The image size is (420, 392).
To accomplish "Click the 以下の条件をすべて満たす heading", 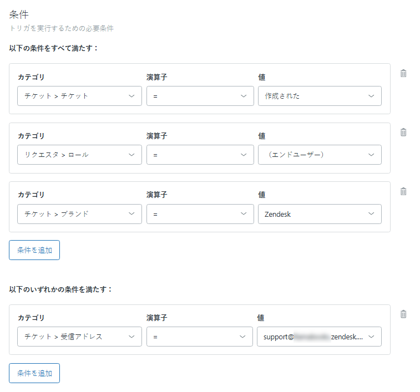I will click(54, 48).
